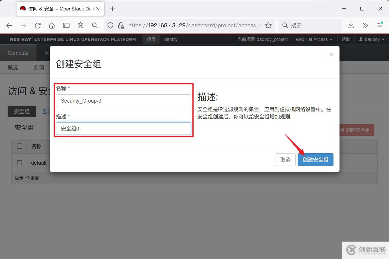Click the 名称 column header
The width and height of the screenshot is (389, 259).
[36, 146]
